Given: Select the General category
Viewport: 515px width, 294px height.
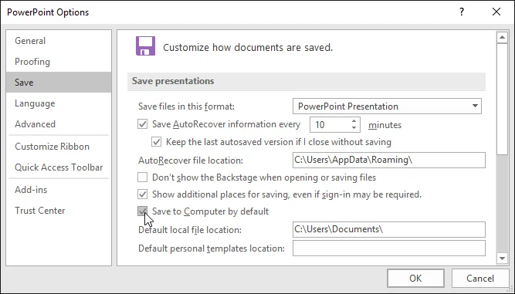Looking at the screenshot, I should point(59,41).
